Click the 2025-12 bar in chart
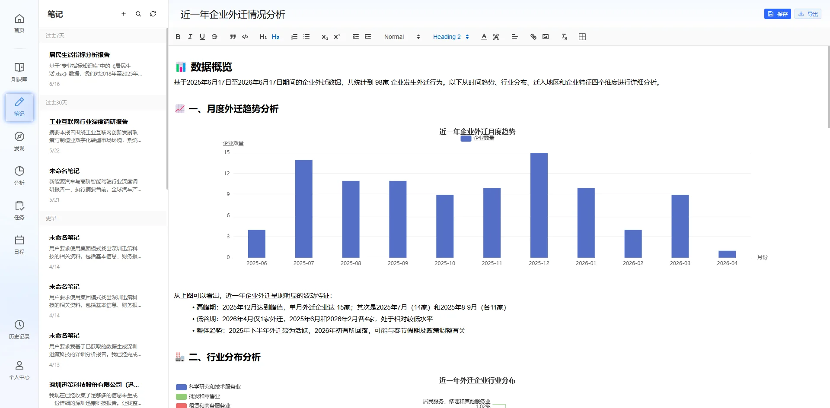 (x=539, y=205)
